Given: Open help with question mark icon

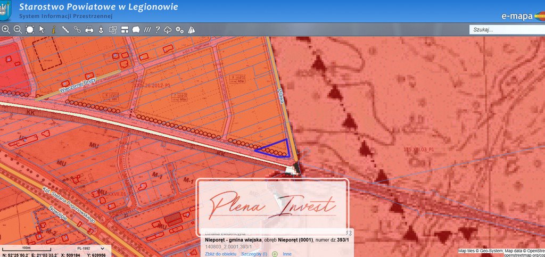Looking at the screenshot, I should 158,30.
